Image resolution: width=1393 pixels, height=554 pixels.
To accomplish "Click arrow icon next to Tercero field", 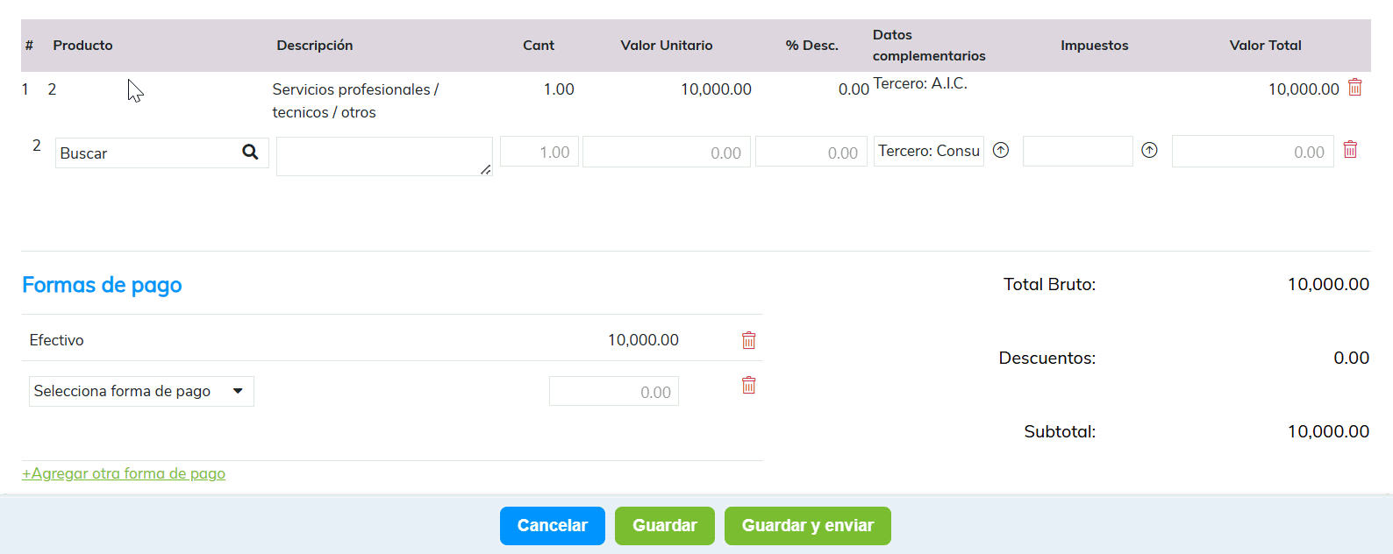I will [x=1001, y=150].
